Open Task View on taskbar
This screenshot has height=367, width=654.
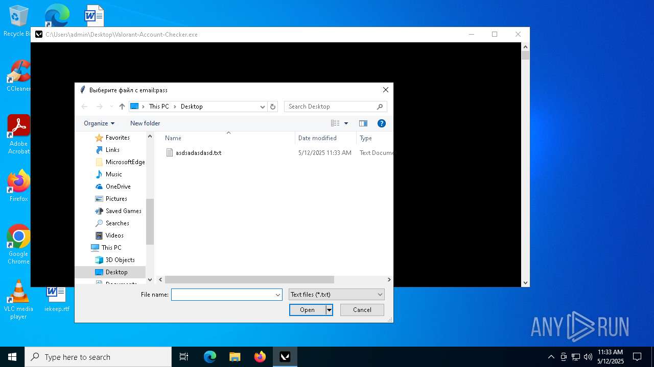(x=184, y=357)
